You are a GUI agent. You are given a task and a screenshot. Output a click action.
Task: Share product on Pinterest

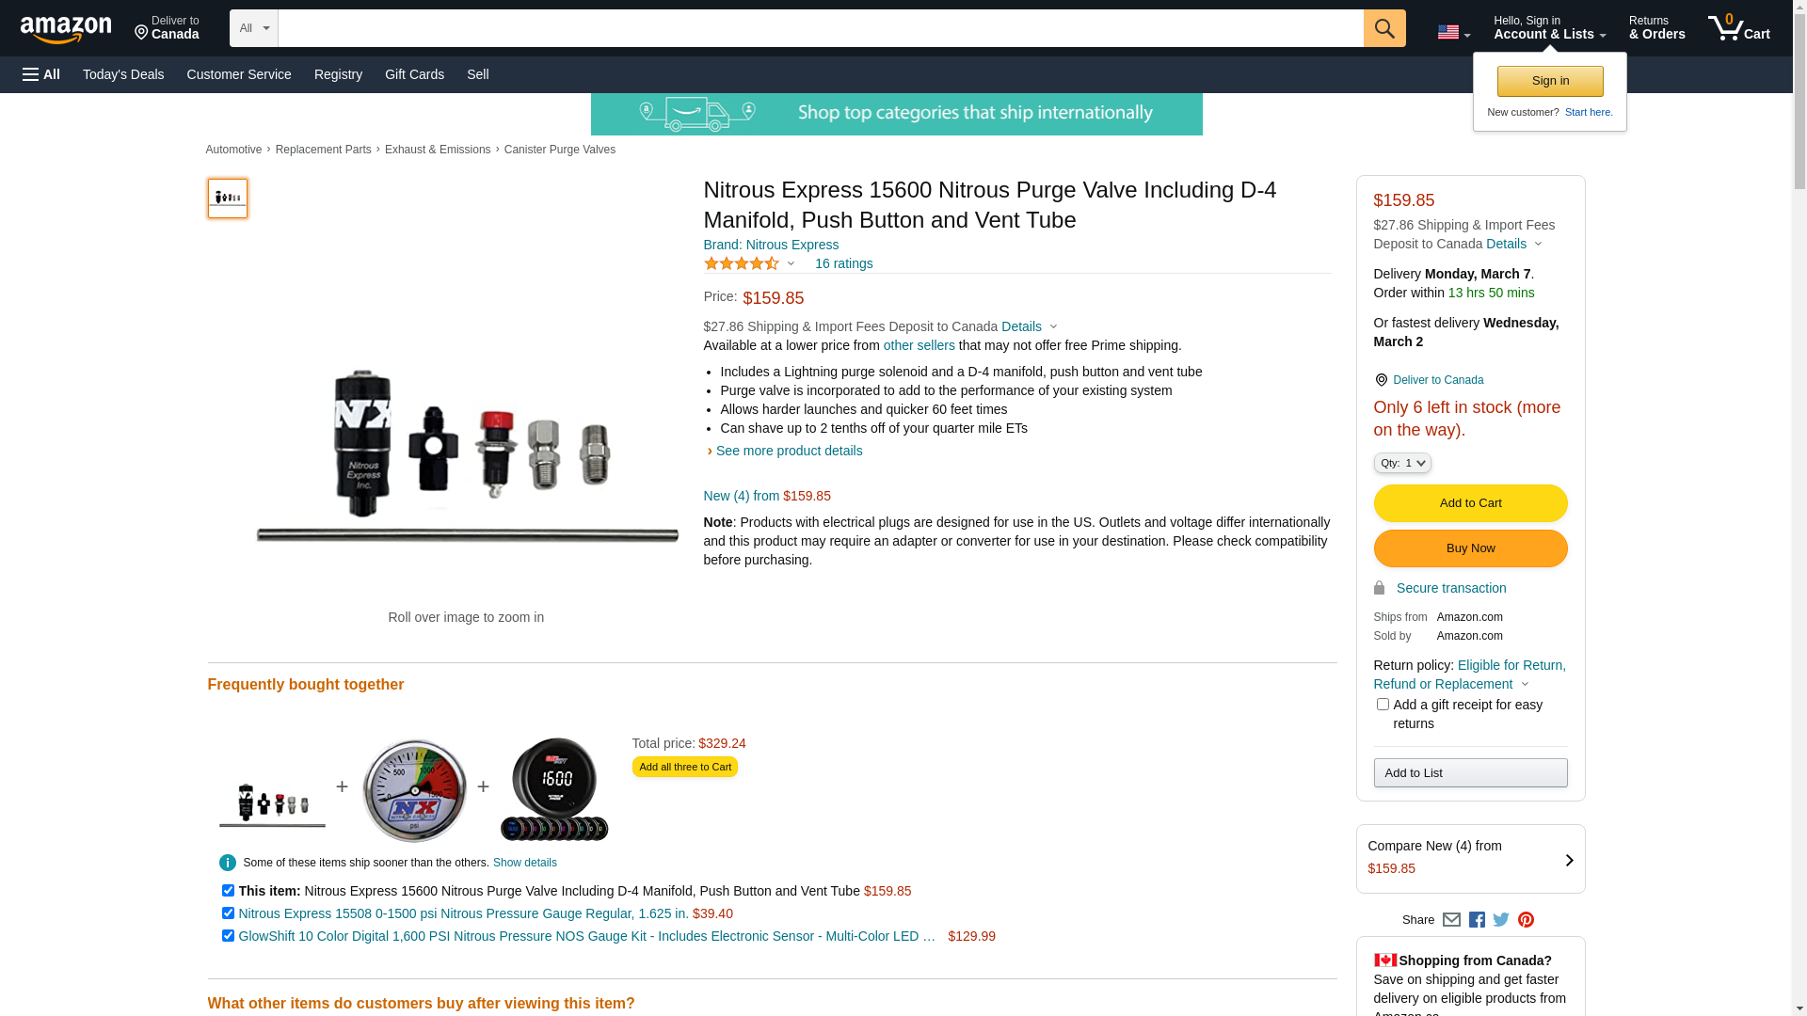point(1526,920)
